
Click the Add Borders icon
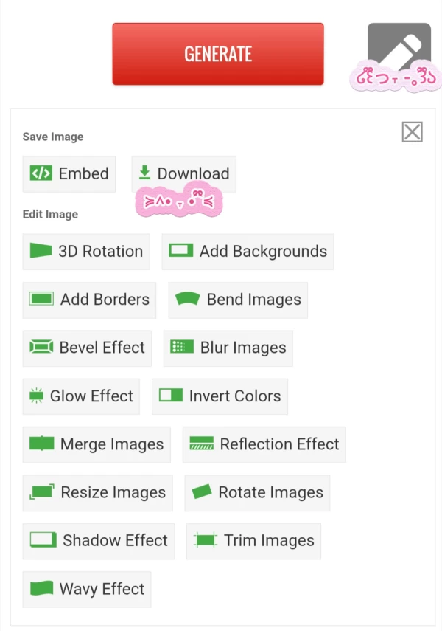pos(42,300)
